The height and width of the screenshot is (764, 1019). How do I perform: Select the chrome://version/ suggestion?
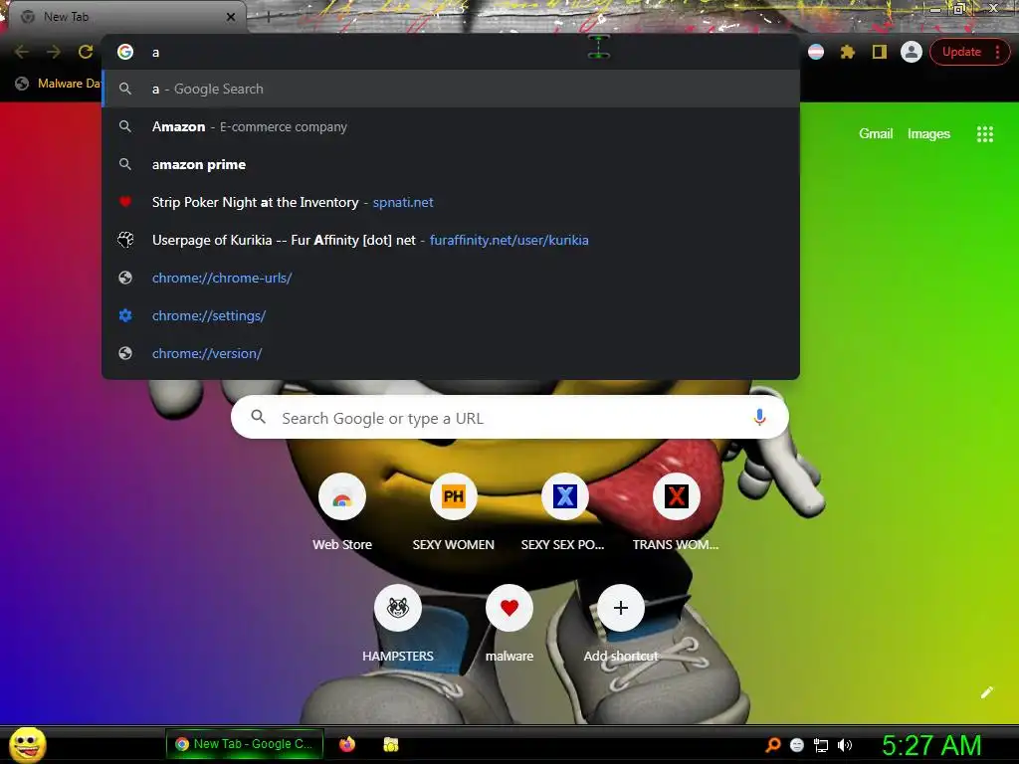click(x=451, y=353)
